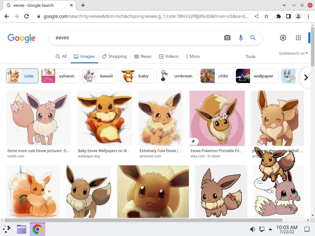Apply the umbreon filter chip
Viewport: 315px width, 236px height.
click(x=177, y=76)
